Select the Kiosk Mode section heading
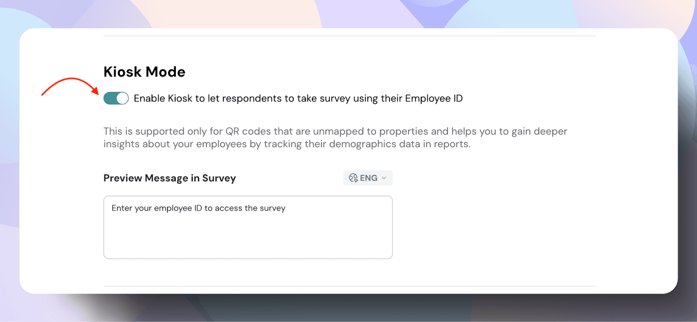This screenshot has height=322, width=697. (144, 72)
